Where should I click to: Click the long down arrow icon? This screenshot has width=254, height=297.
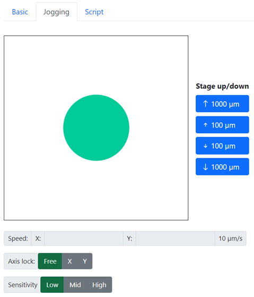coord(205,167)
